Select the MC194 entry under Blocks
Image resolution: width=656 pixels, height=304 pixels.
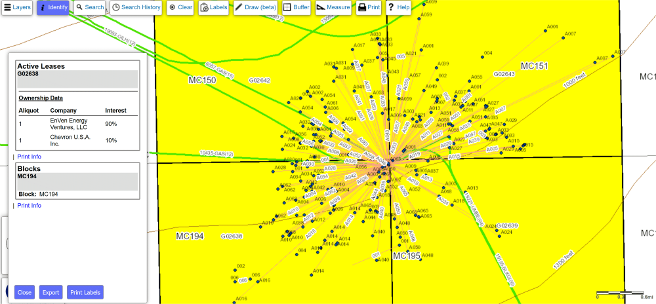28,176
